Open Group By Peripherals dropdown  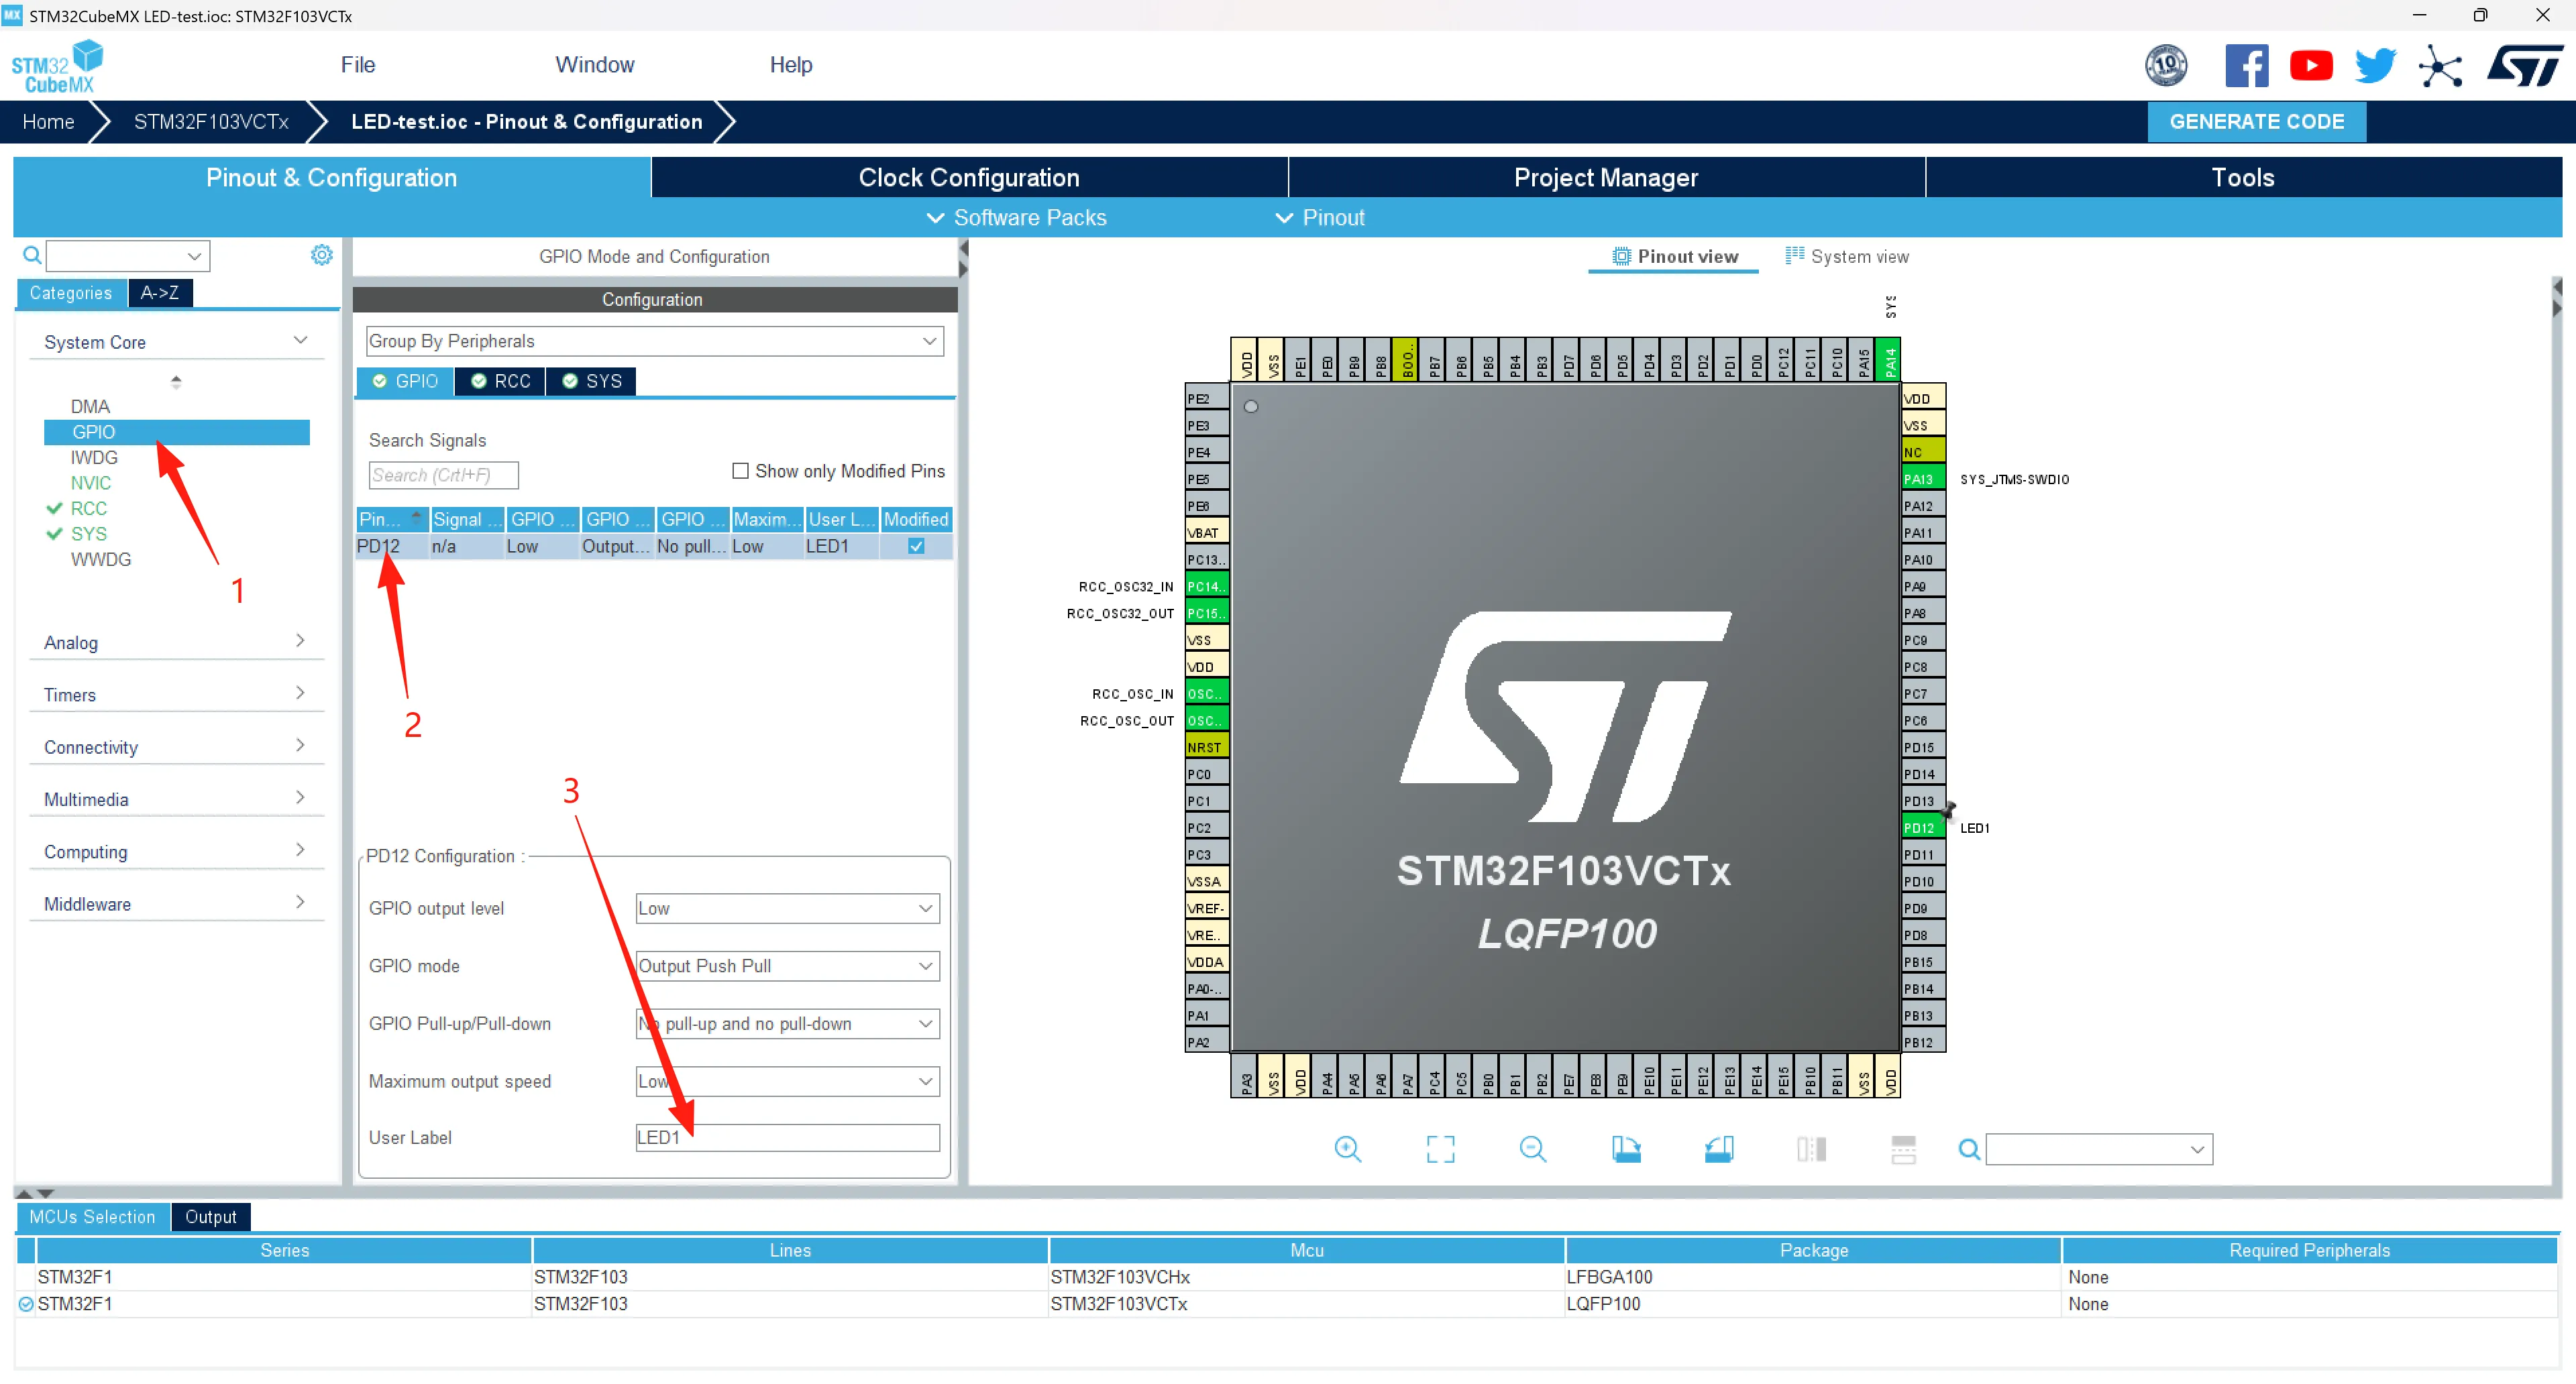coord(654,341)
